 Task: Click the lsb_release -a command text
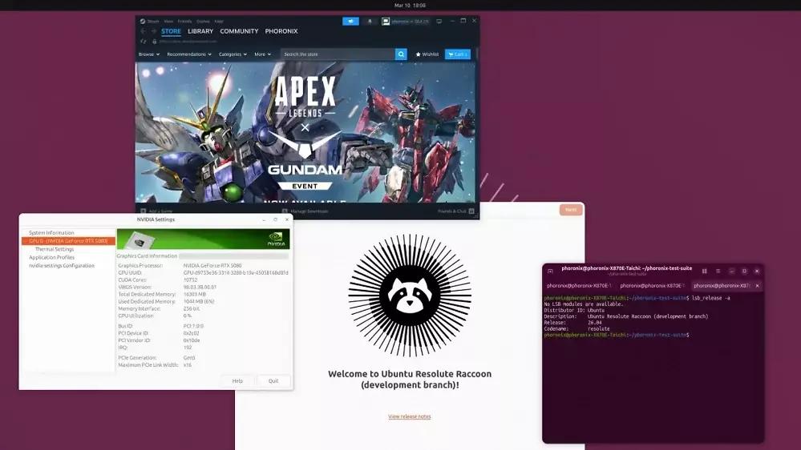coord(711,298)
